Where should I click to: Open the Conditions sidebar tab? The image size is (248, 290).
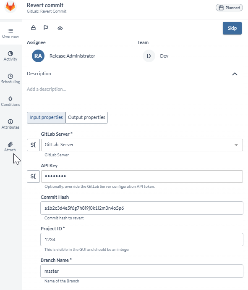click(x=10, y=102)
